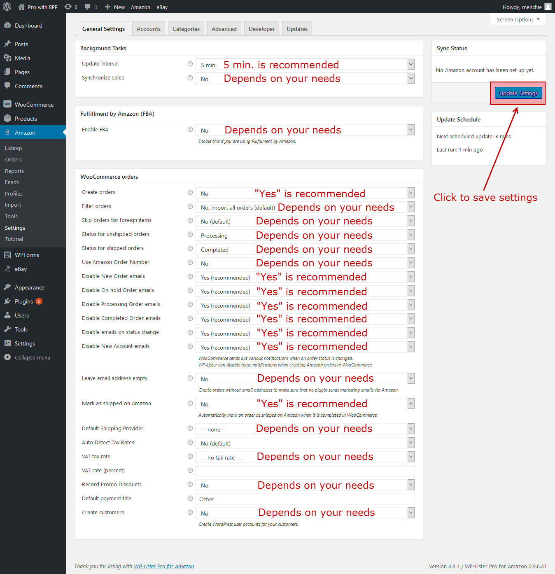This screenshot has width=555, height=574.
Task: Click help icon next to Mark as shipped on Amazon
Action: 190,403
